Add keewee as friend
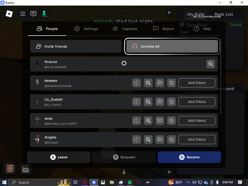 click(197, 83)
